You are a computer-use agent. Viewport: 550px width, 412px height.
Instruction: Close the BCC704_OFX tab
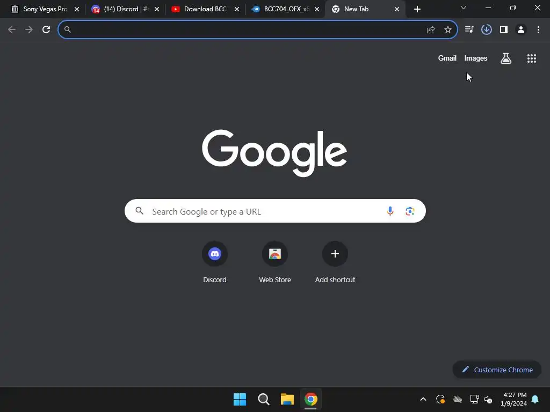tap(317, 9)
